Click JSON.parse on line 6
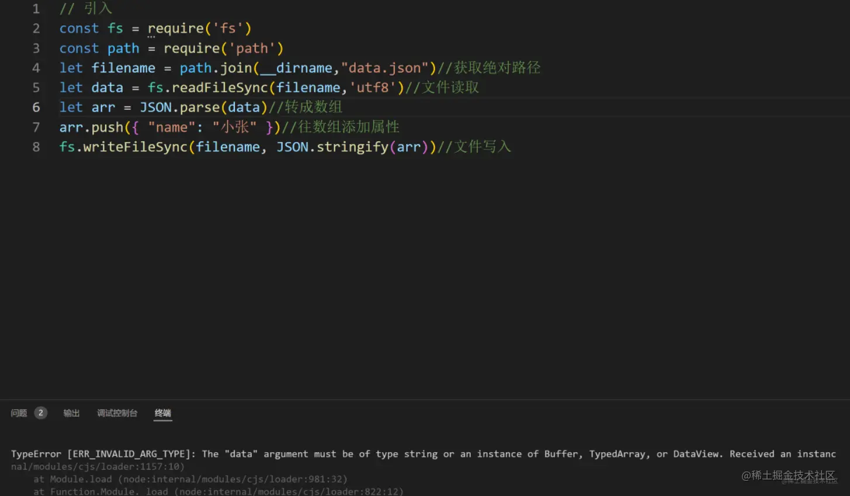 click(x=180, y=107)
